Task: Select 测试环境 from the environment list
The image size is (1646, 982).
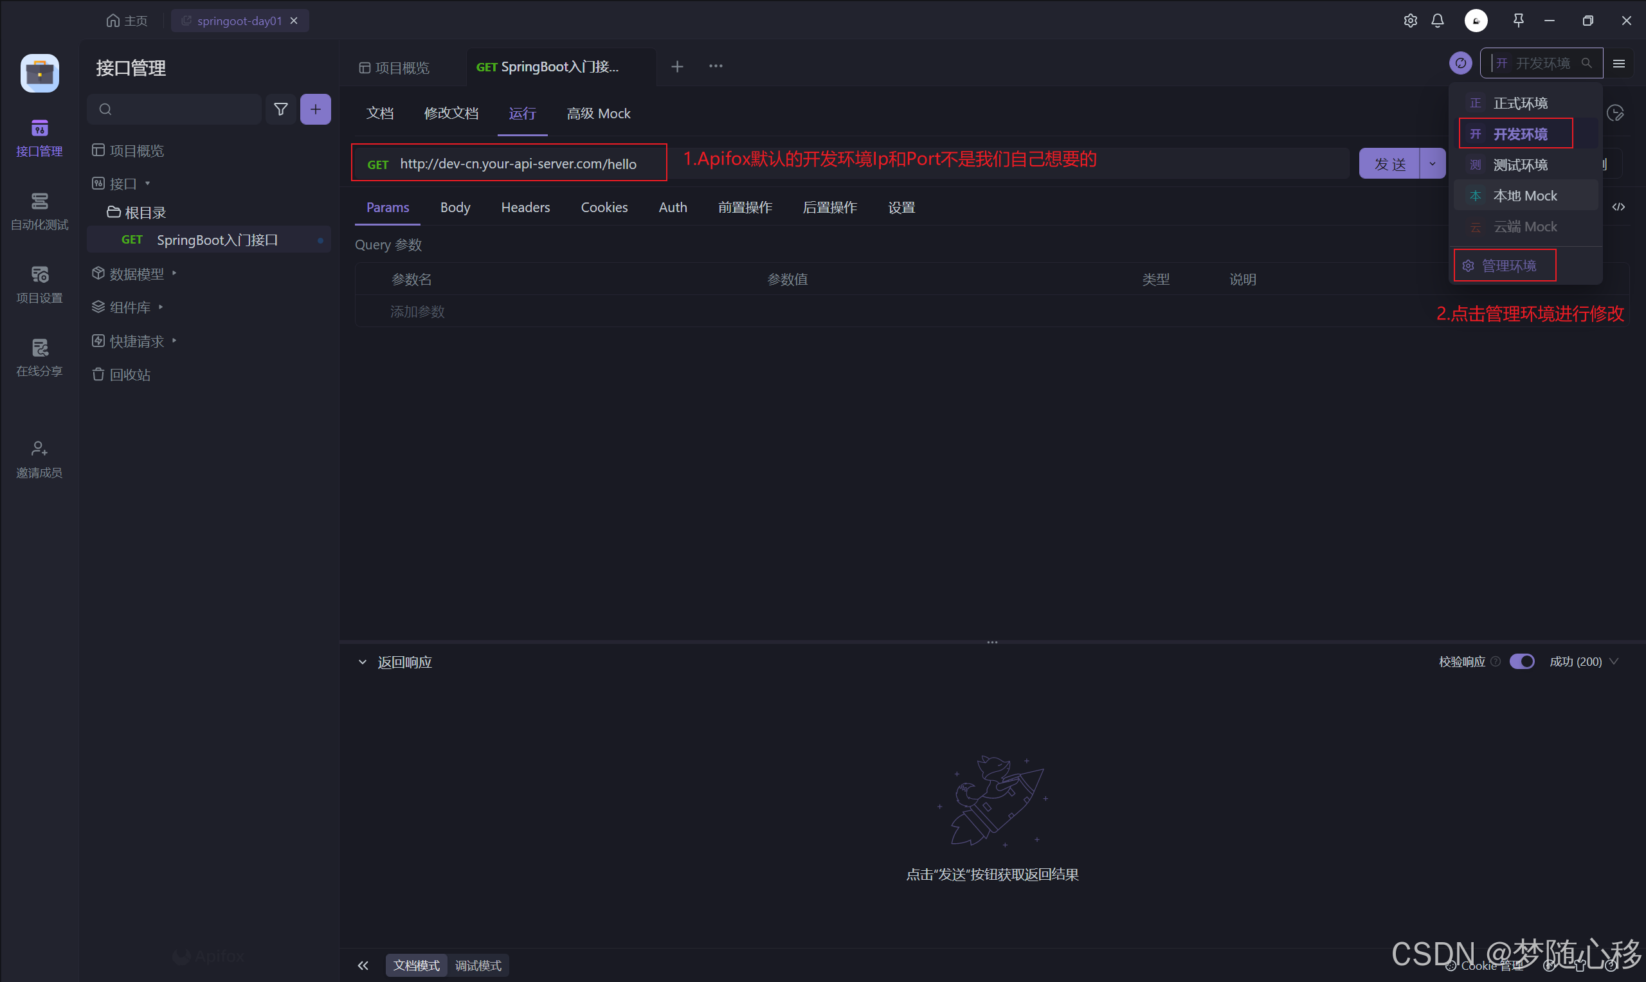Action: pos(1520,165)
